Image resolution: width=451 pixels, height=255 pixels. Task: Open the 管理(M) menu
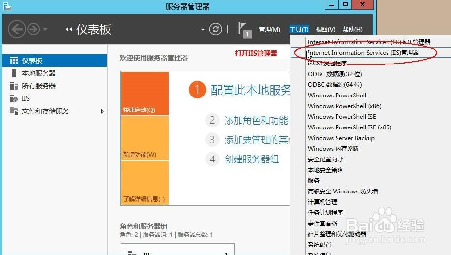pos(270,29)
